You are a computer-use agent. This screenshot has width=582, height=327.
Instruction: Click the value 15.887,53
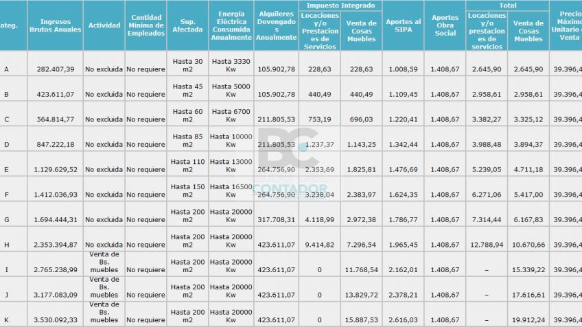361,320
